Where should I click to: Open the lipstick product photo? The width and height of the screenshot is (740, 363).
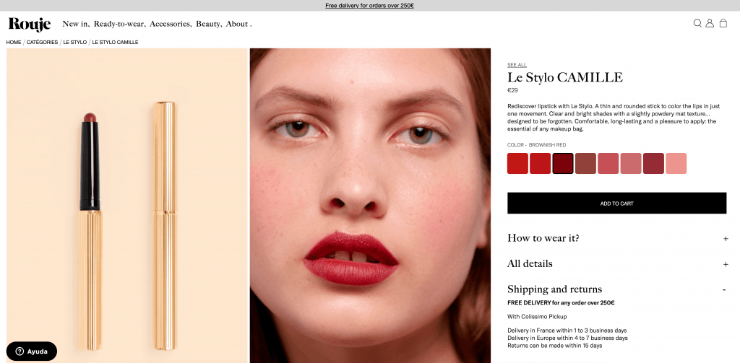point(127,206)
